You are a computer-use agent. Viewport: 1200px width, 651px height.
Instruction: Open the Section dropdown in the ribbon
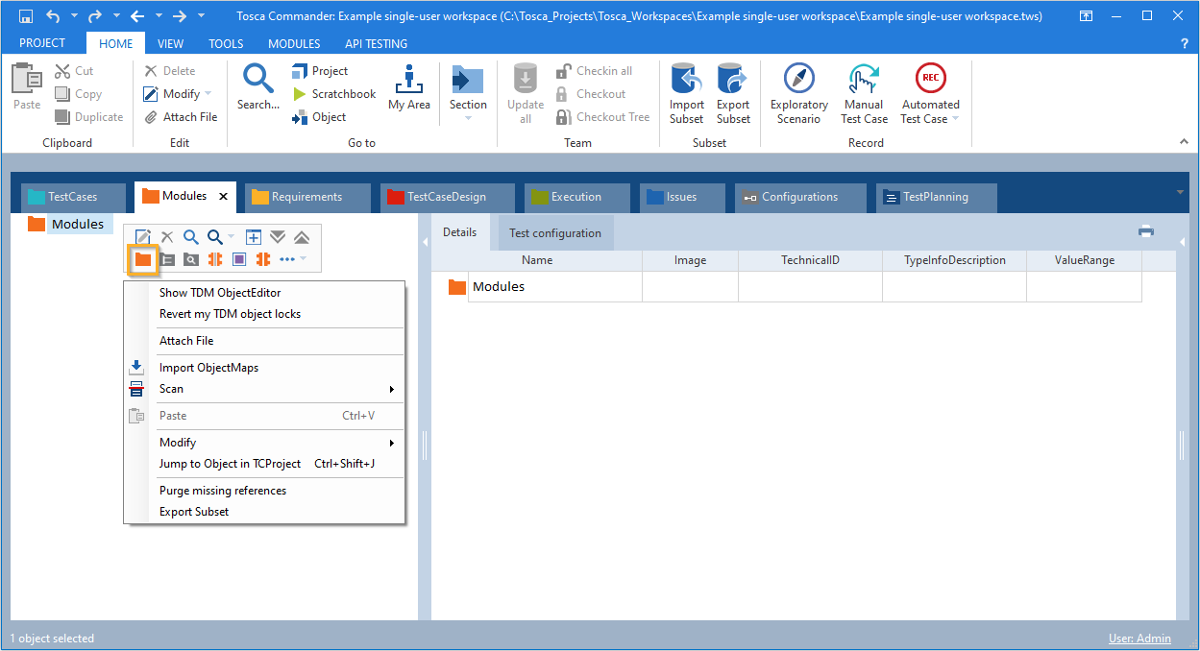pyautogui.click(x=468, y=93)
